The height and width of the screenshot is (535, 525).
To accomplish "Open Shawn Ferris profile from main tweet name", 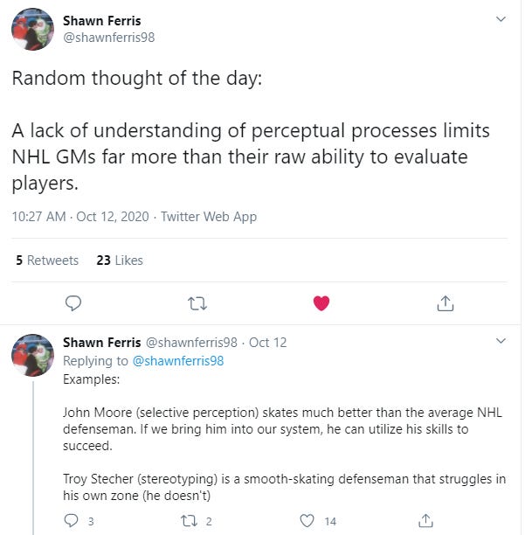I will pos(102,20).
